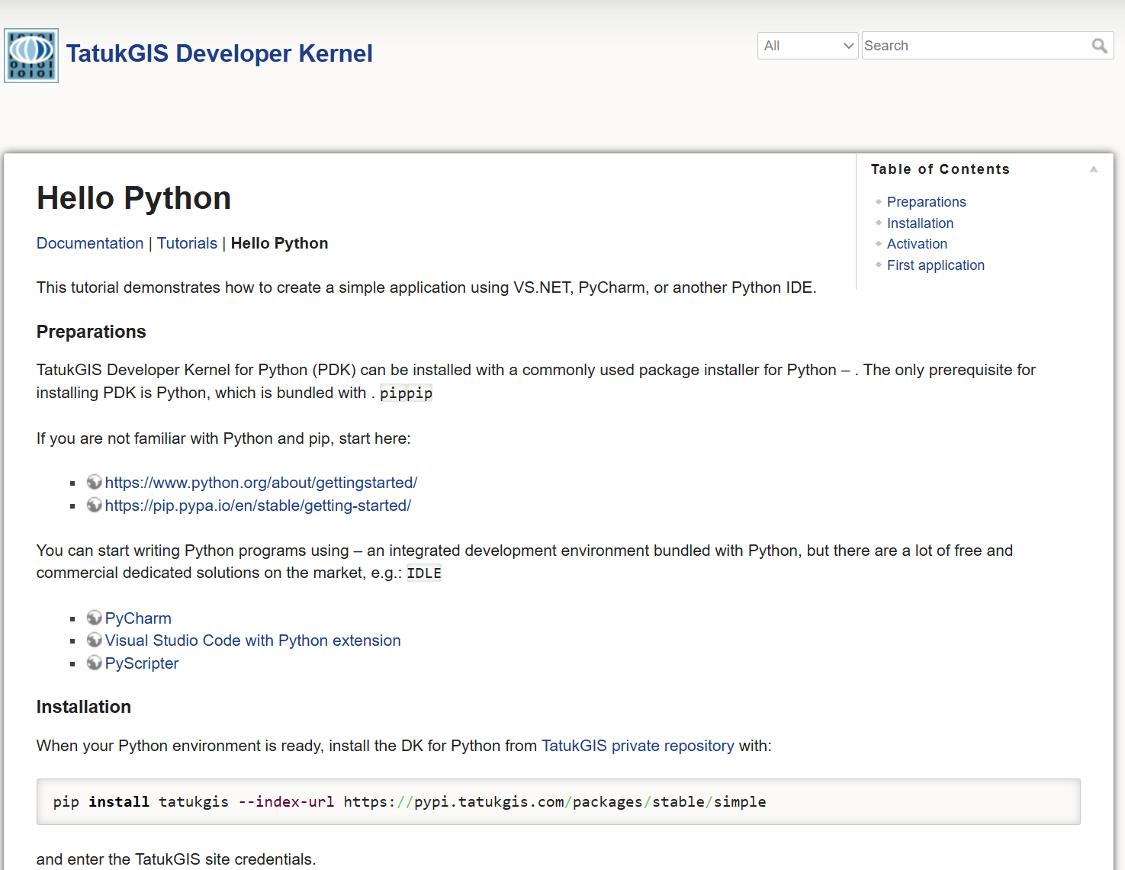Select First application in Table of Contents
Screen dimensions: 1125x870
click(935, 265)
